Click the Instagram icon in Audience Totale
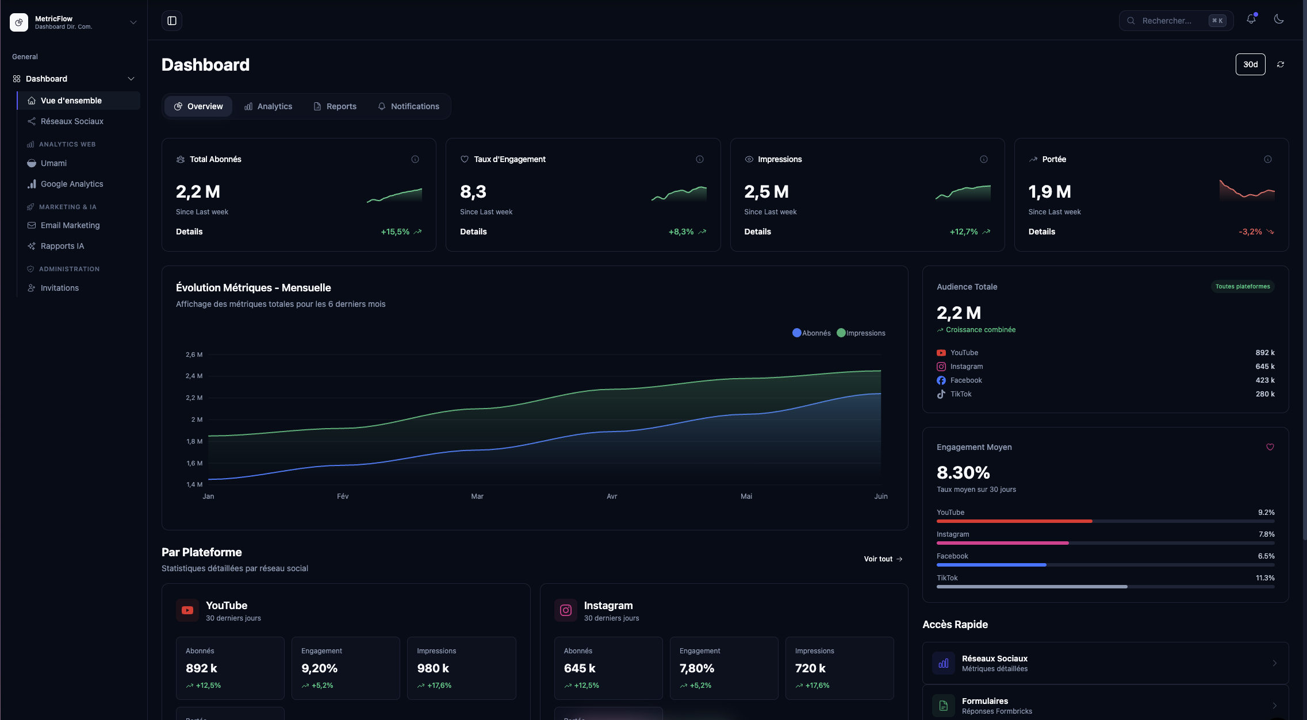1307x720 pixels. click(x=941, y=367)
